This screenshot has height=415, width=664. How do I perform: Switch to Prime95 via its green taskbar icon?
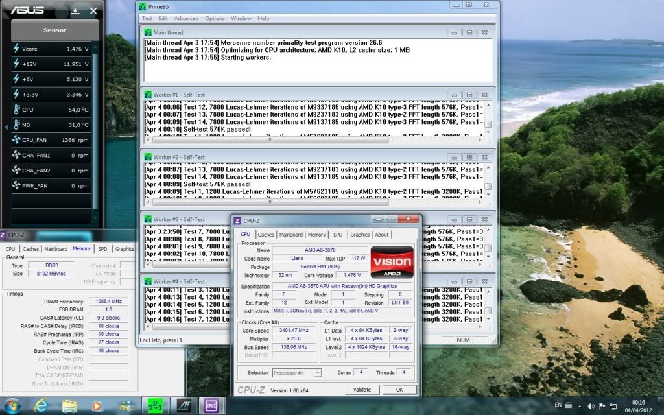click(155, 406)
